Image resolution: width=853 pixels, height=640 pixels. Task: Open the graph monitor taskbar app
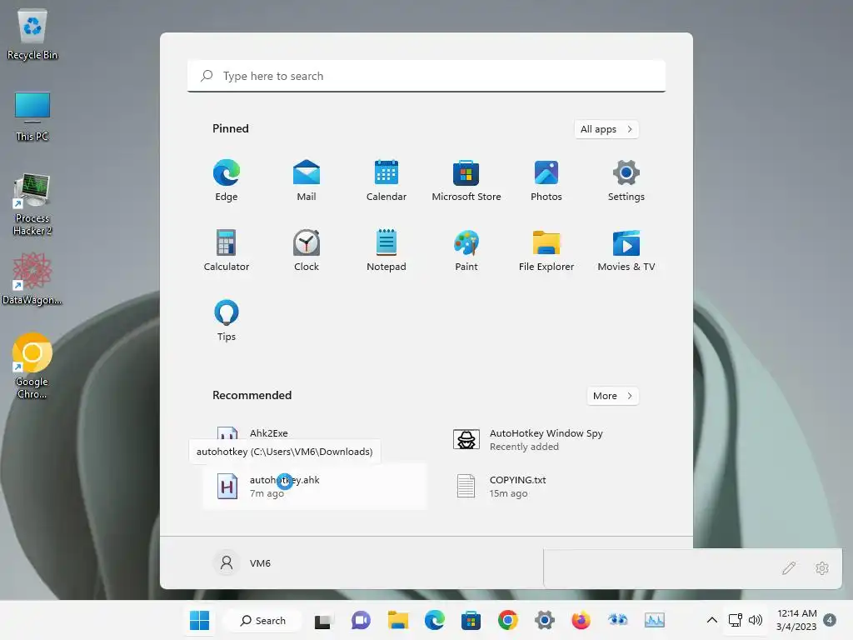point(655,620)
